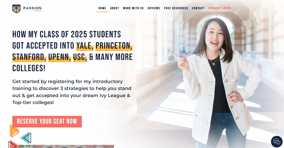The height and width of the screenshot is (148, 284).
Task: Click the highlighted Princeton text
Action: coord(114,46)
